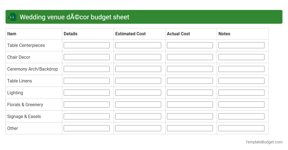This screenshot has height=150, width=288.
Task: Click the XLS file icon in header
Action: pyautogui.click(x=12, y=17)
